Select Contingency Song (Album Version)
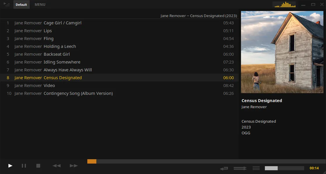This screenshot has width=326, height=174. pos(119,93)
